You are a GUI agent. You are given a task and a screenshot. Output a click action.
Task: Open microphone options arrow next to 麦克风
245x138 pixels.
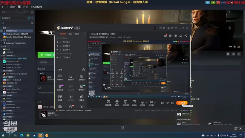(x=146, y=102)
